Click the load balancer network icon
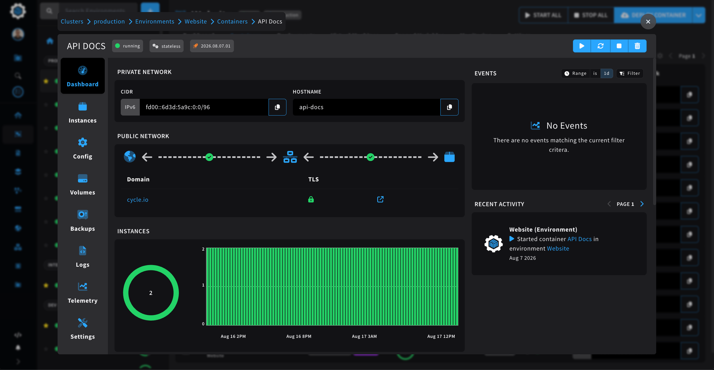 tap(290, 157)
